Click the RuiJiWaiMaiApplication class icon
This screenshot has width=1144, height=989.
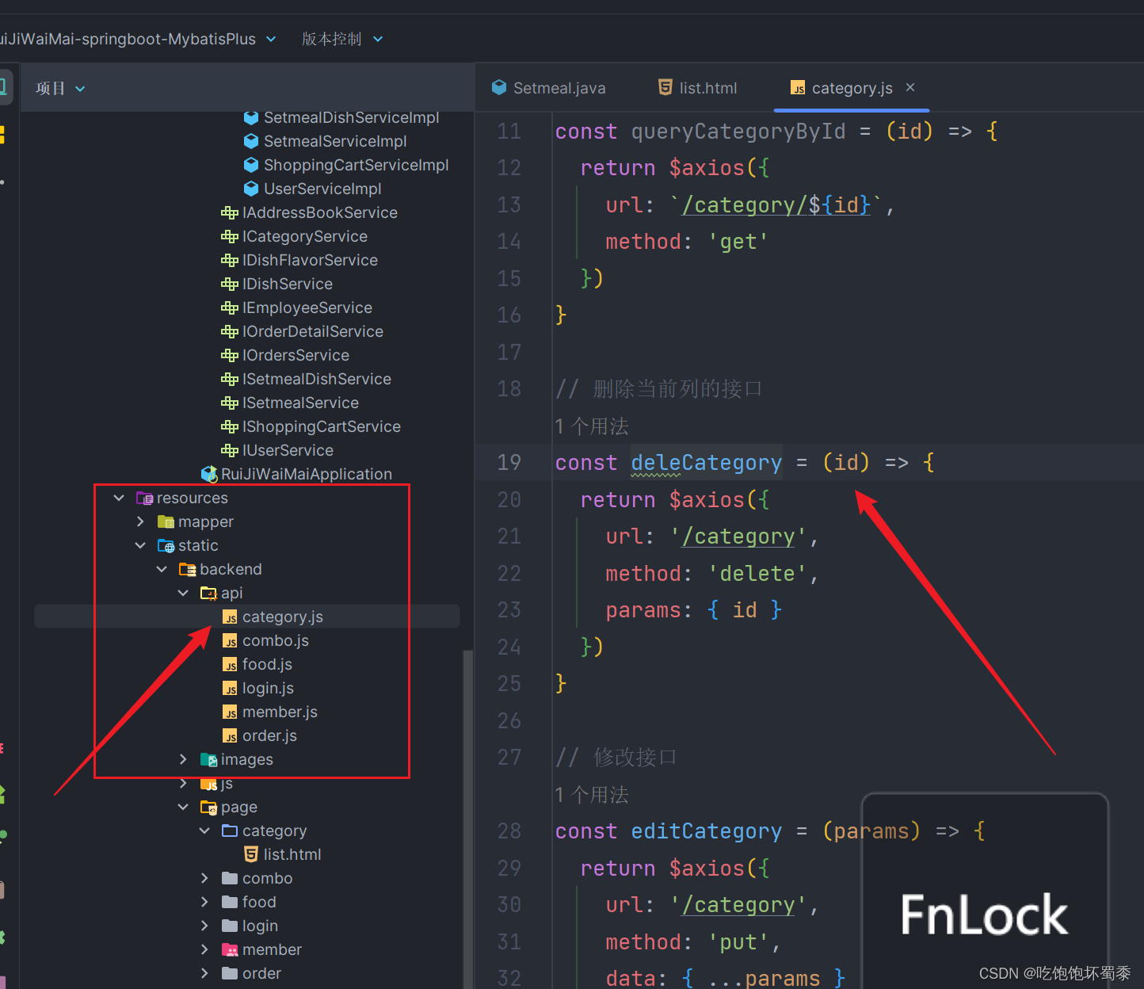point(209,474)
